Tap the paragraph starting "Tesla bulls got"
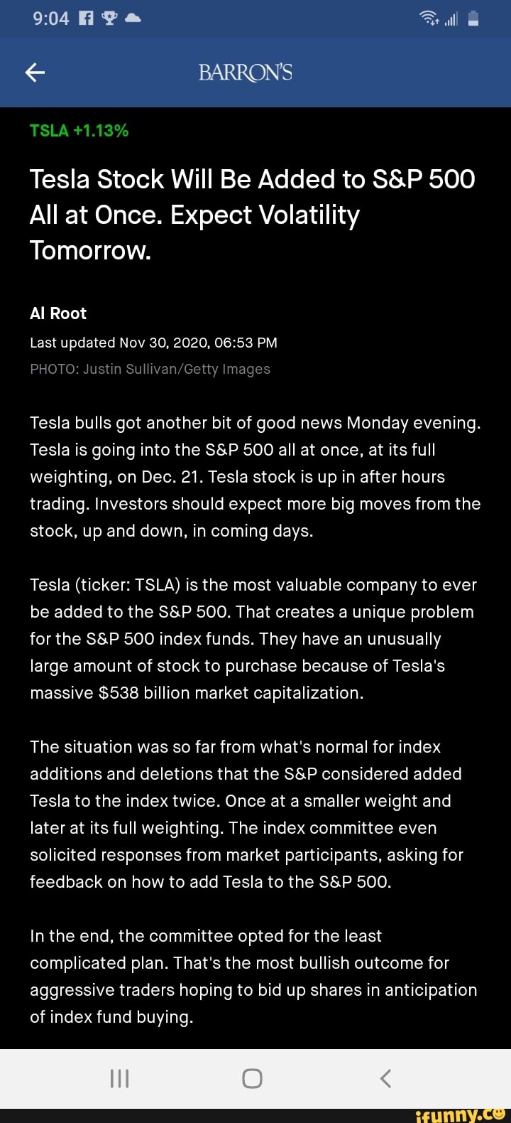 255,477
